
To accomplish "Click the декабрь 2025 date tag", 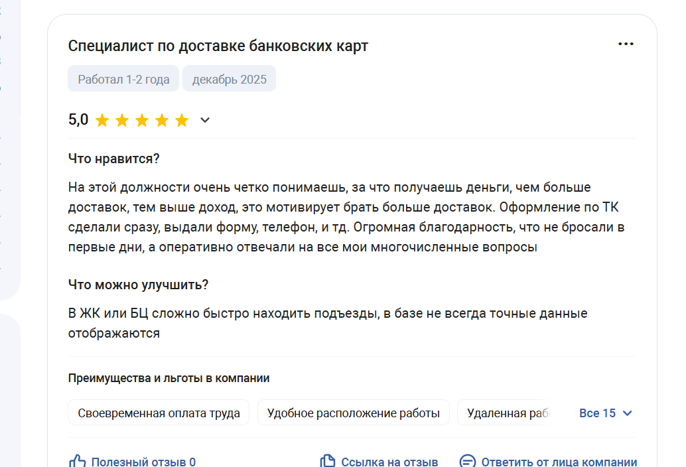I will [229, 80].
